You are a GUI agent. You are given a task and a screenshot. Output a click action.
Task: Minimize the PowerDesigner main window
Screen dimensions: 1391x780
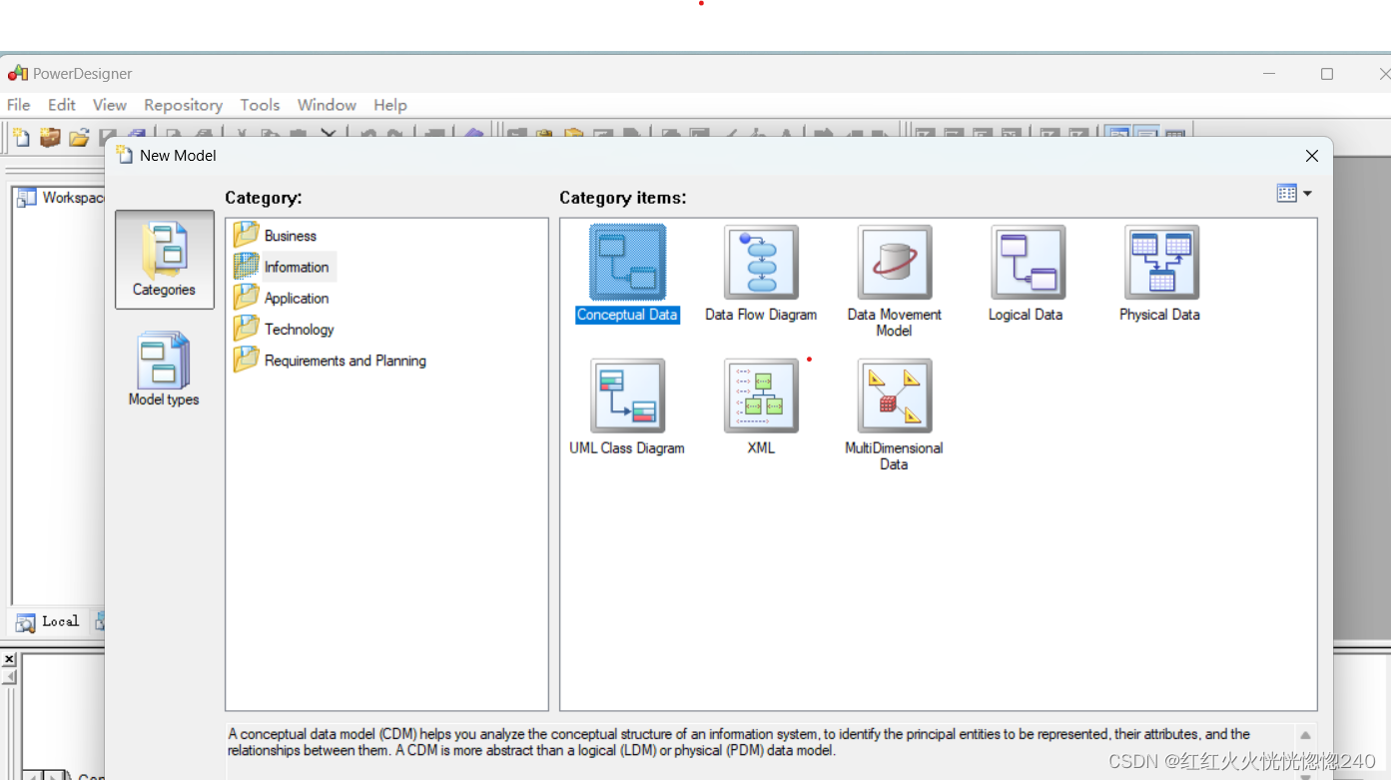(1269, 74)
